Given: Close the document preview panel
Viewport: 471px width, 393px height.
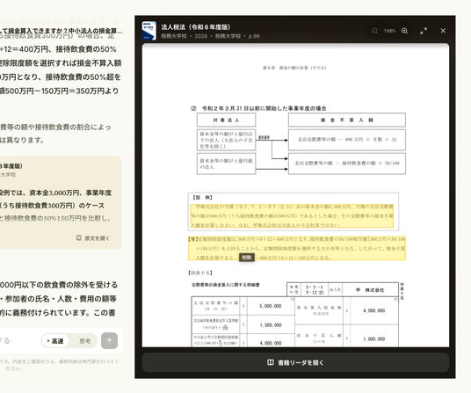Looking at the screenshot, I should pyautogui.click(x=443, y=31).
